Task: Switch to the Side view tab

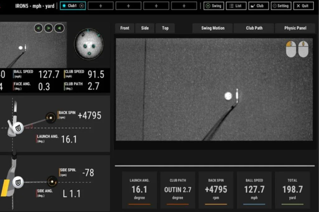Action: 145,28
